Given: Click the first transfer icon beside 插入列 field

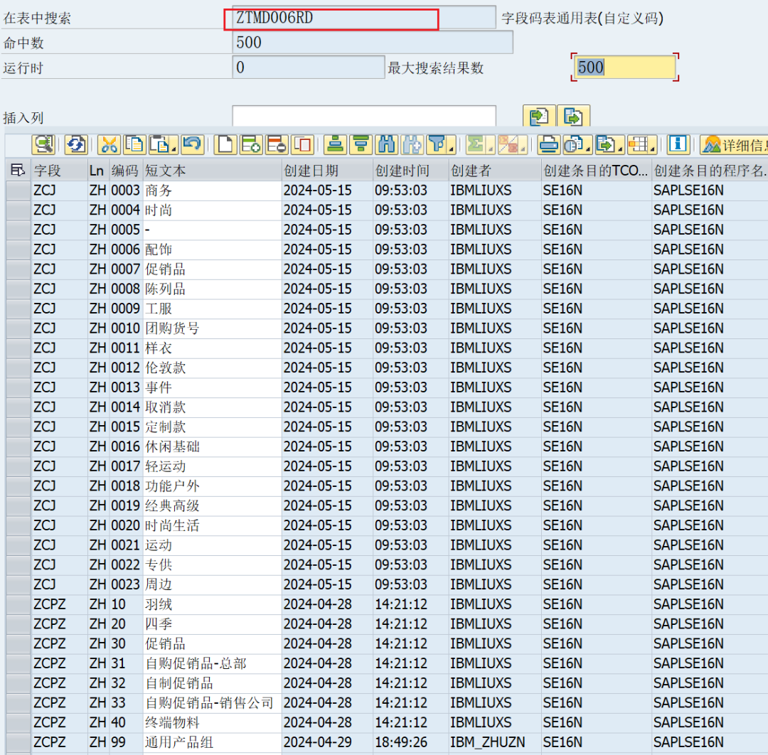Looking at the screenshot, I should 539,117.
